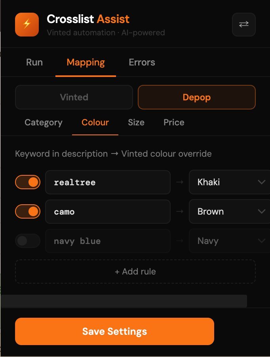270x357 pixels.
Task: Click the chevron icon on Khaki dropdown
Action: (x=262, y=182)
